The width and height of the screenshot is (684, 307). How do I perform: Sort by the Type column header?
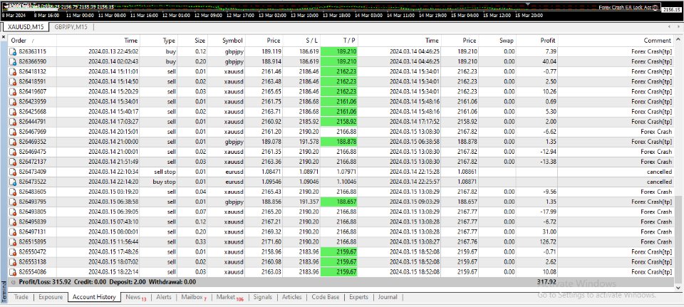pos(159,41)
